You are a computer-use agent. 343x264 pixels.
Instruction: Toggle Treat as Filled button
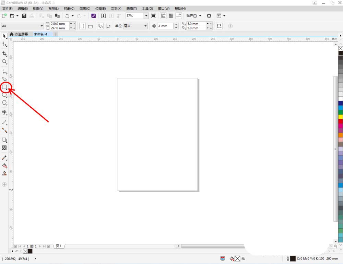pyautogui.click(x=219, y=26)
